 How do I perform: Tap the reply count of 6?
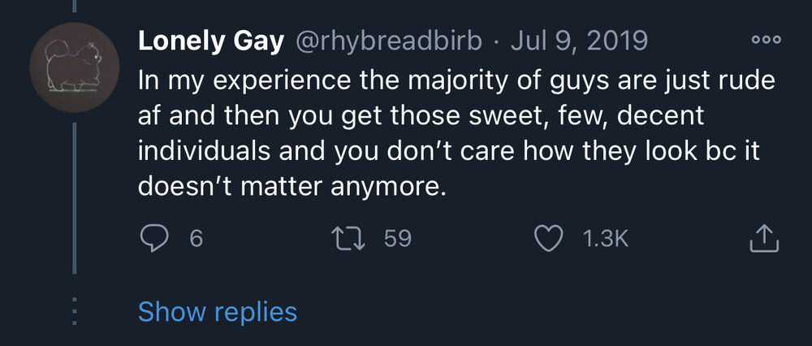point(196,240)
